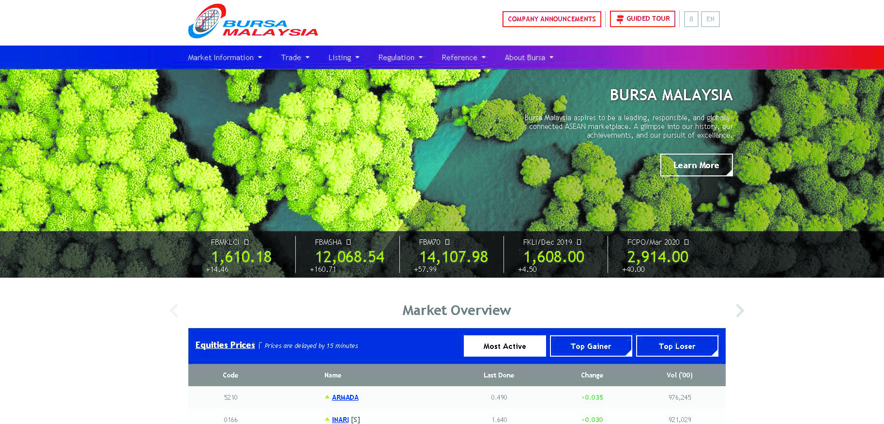Click the FCPO change +40.00
The width and height of the screenshot is (884, 424).
(x=633, y=269)
